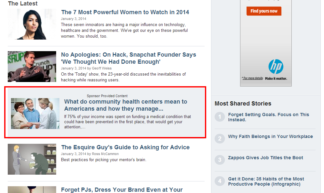Open the 'For more details' ad link

point(252,78)
